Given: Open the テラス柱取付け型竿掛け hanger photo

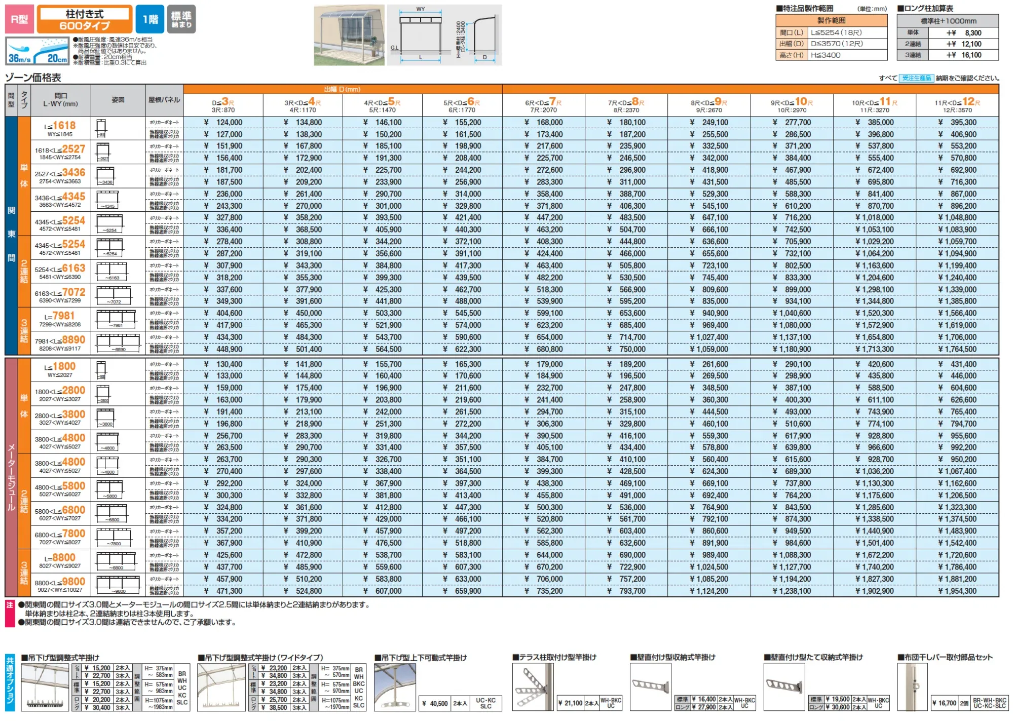Looking at the screenshot, I should (533, 688).
